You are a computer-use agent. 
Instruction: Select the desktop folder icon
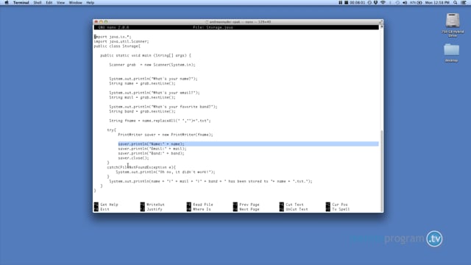451,52
